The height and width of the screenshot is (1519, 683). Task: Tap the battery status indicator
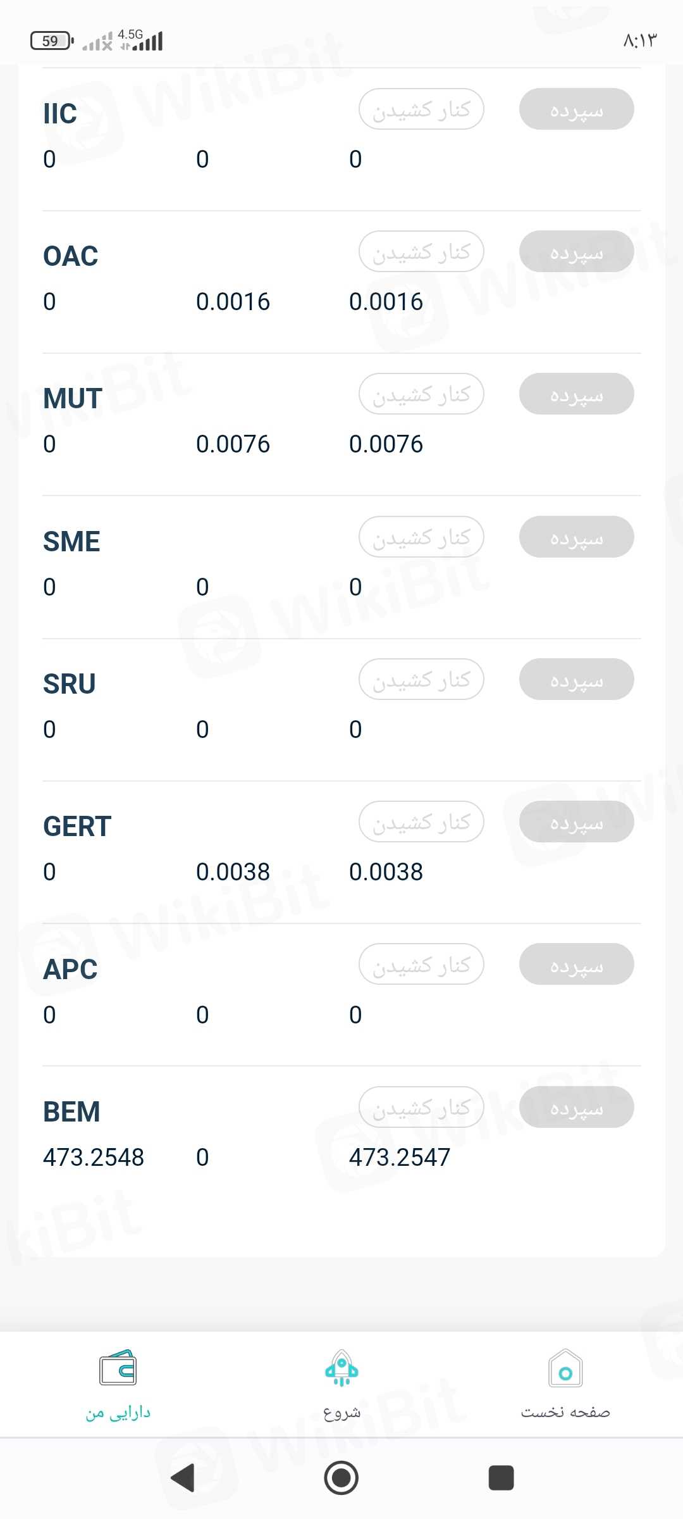click(x=52, y=41)
